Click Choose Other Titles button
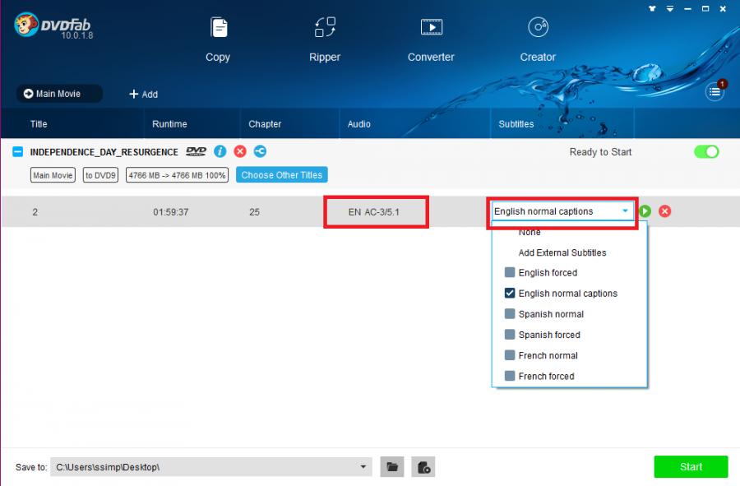The image size is (740, 486). [282, 174]
